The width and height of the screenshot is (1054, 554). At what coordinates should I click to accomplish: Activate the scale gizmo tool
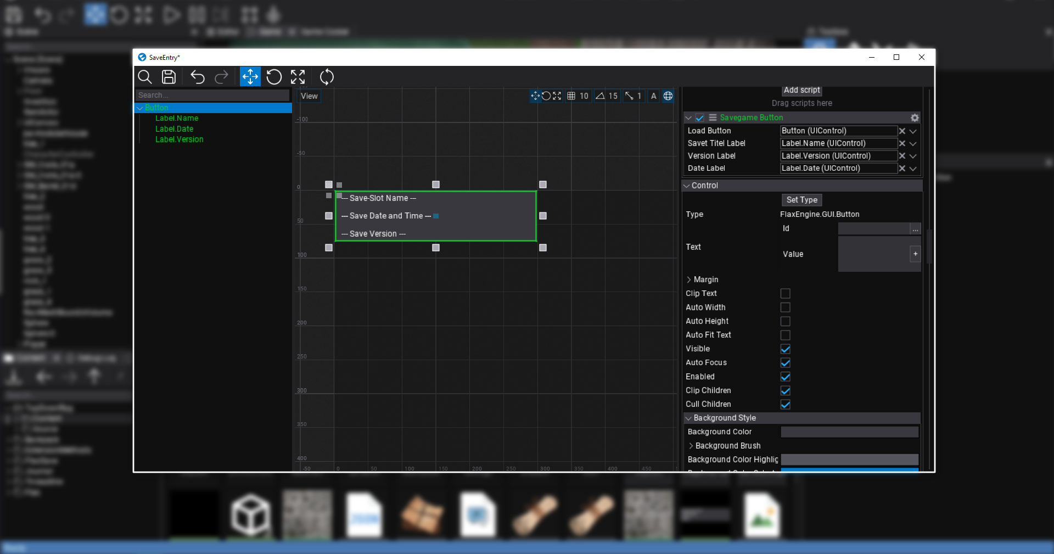tap(298, 77)
